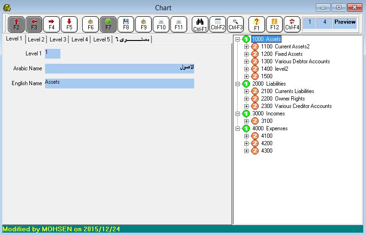Click the Preview button
Image resolution: width=366 pixels, height=235 pixels.
345,22
